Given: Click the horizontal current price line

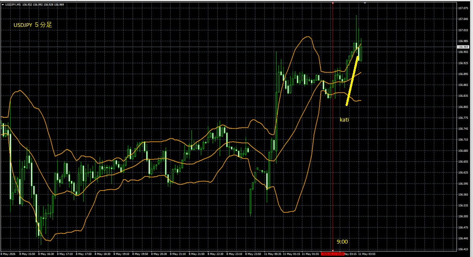Looking at the screenshot, I should 229,47.
